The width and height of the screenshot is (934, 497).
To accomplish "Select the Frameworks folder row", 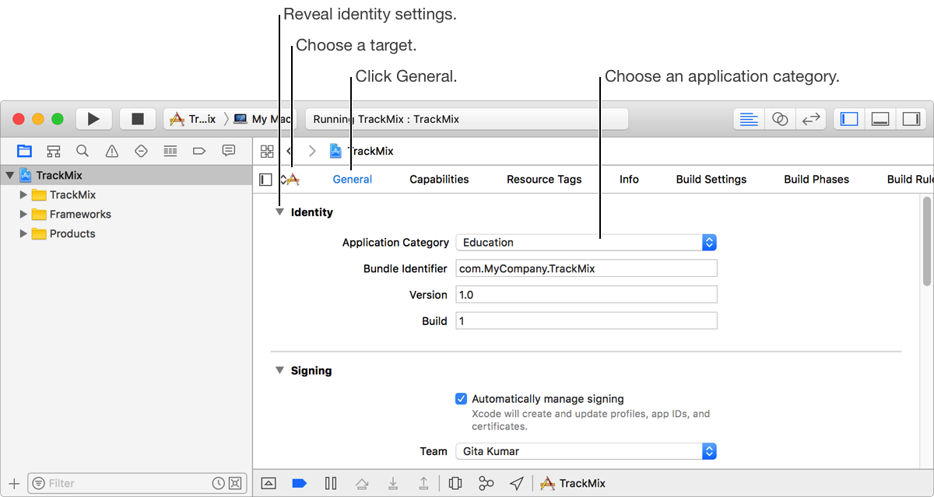I will pos(126,215).
